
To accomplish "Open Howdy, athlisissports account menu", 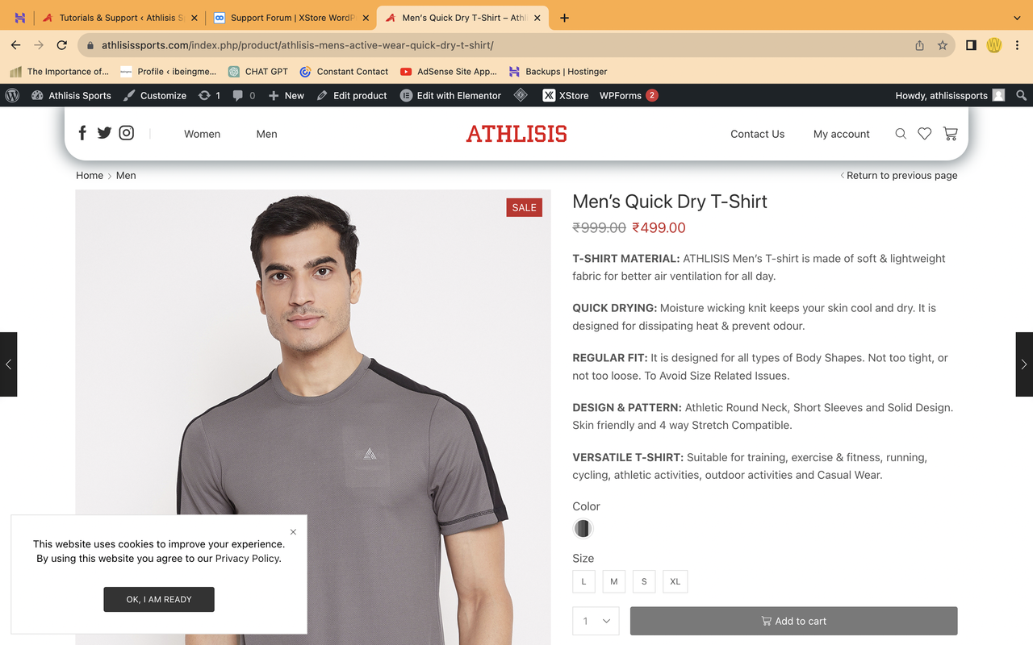I will click(x=950, y=95).
